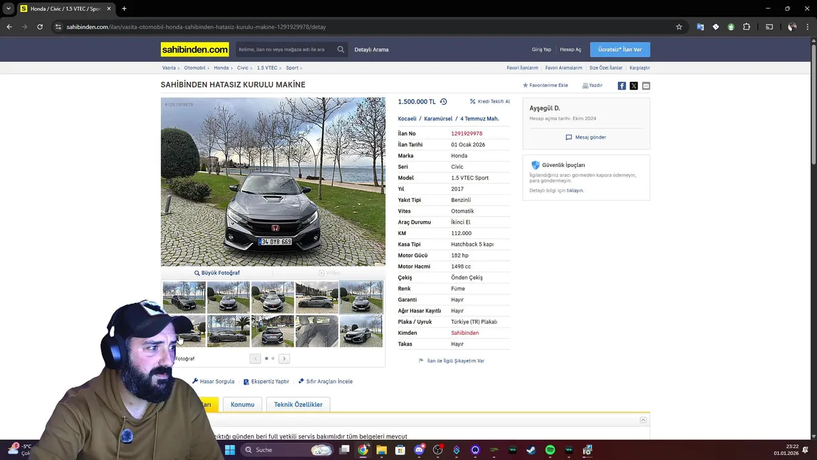Share listing via email icon
Image resolution: width=817 pixels, height=460 pixels.
click(x=646, y=86)
